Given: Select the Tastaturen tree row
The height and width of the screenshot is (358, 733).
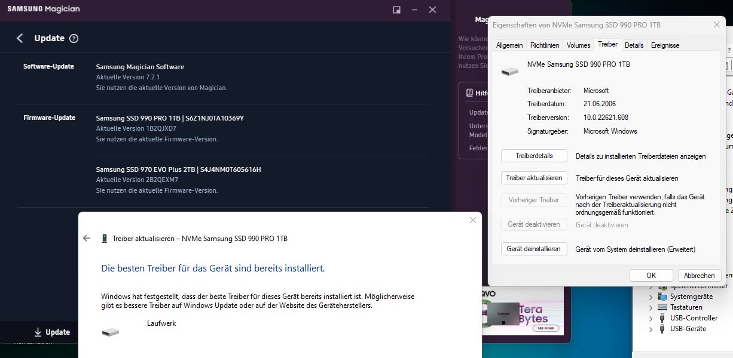Looking at the screenshot, I should coord(688,307).
